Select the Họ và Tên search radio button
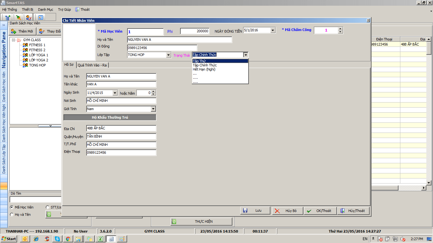Image resolution: width=433 pixels, height=243 pixels. pos(12,215)
